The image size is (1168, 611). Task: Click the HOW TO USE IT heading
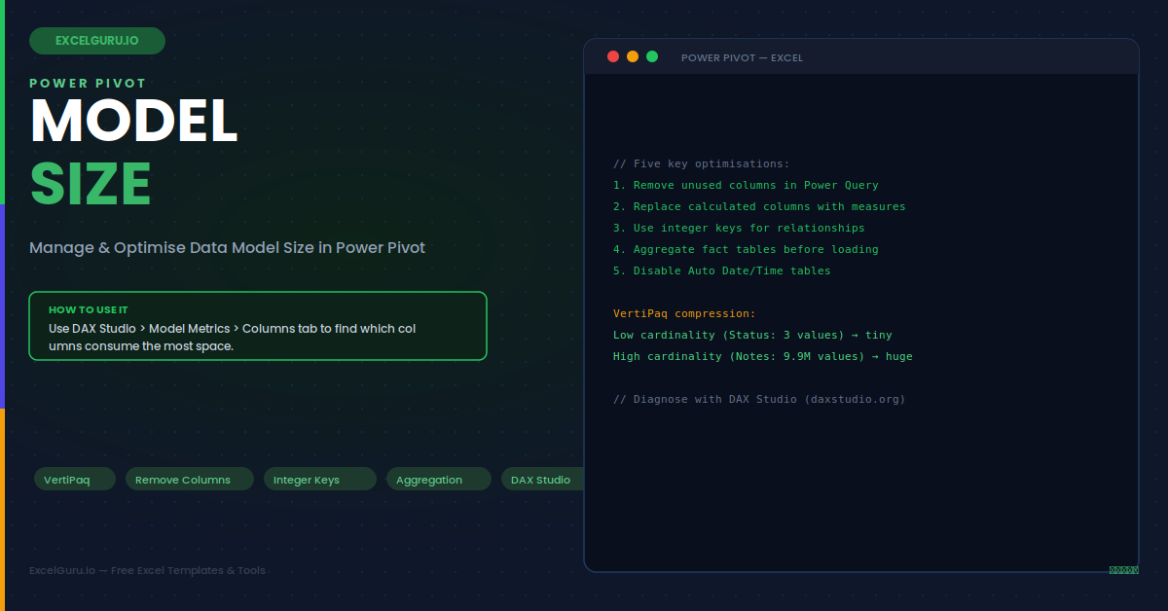pyautogui.click(x=89, y=309)
